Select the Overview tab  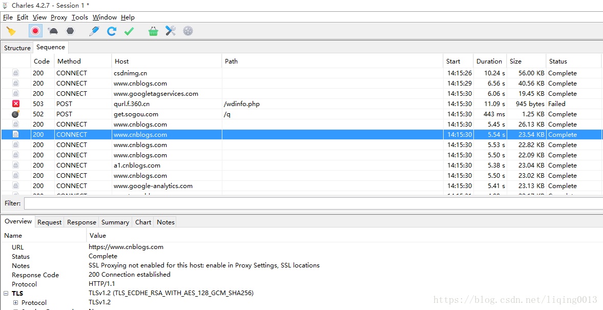18,221
